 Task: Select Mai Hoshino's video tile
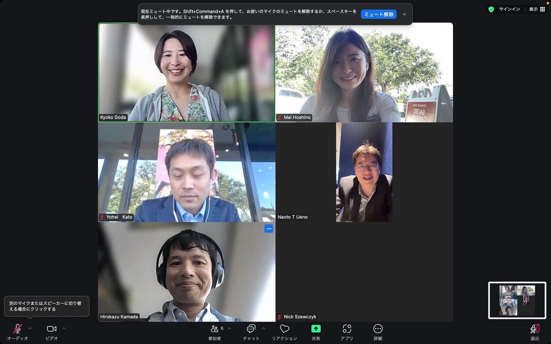pyautogui.click(x=364, y=72)
